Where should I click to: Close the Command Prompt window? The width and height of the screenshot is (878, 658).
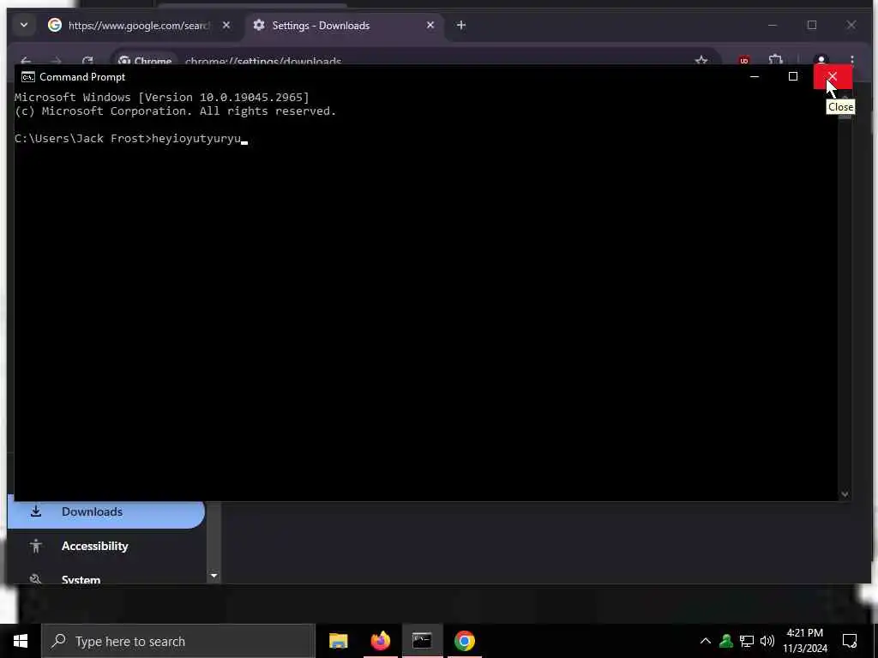(833, 76)
